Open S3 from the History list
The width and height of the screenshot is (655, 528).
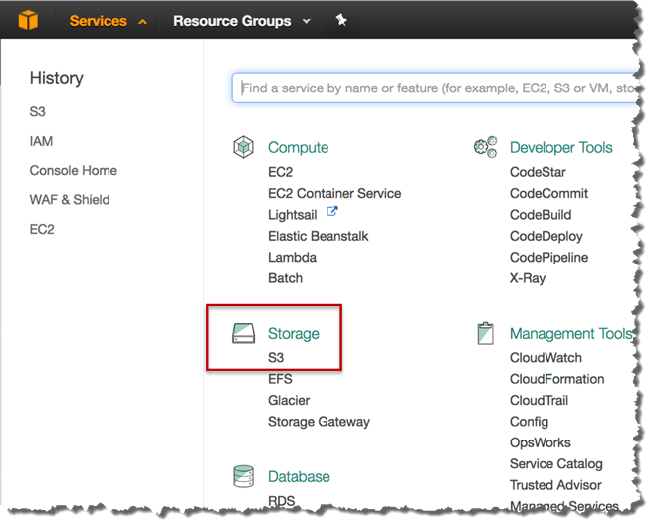(37, 111)
